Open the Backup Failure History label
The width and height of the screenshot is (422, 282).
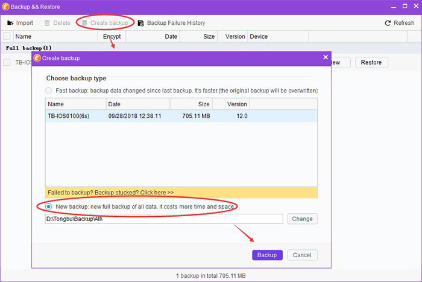(x=176, y=23)
